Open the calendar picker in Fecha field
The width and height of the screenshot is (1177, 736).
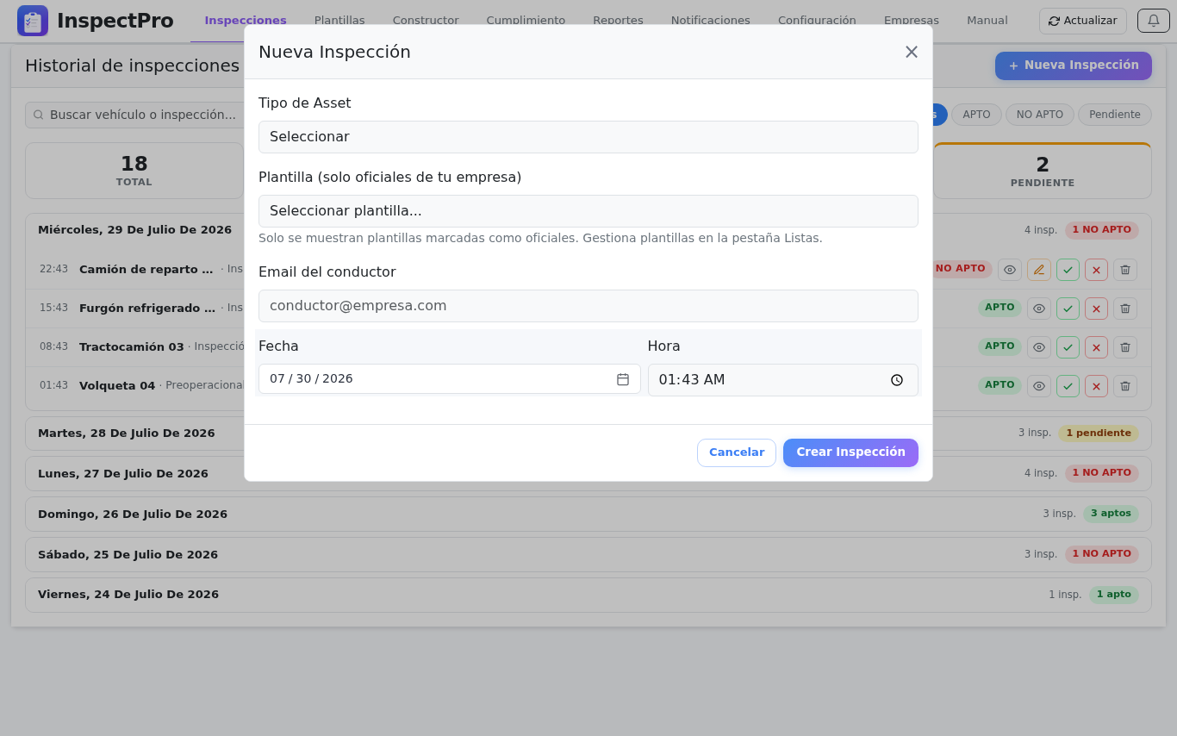(623, 379)
